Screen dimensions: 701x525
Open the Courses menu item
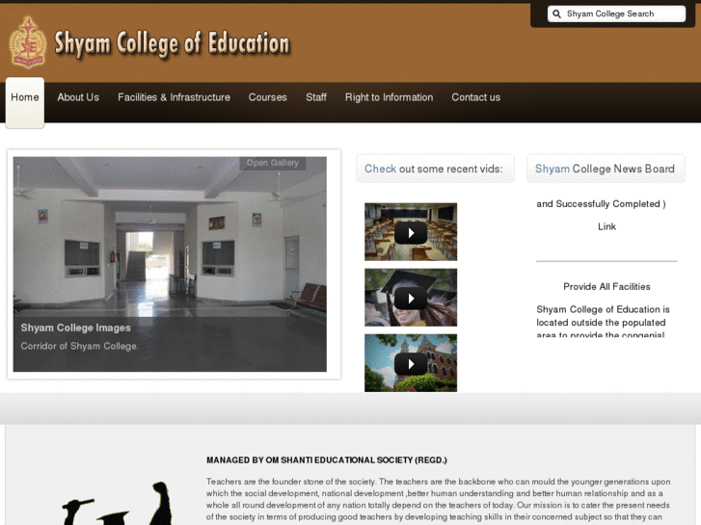point(268,97)
